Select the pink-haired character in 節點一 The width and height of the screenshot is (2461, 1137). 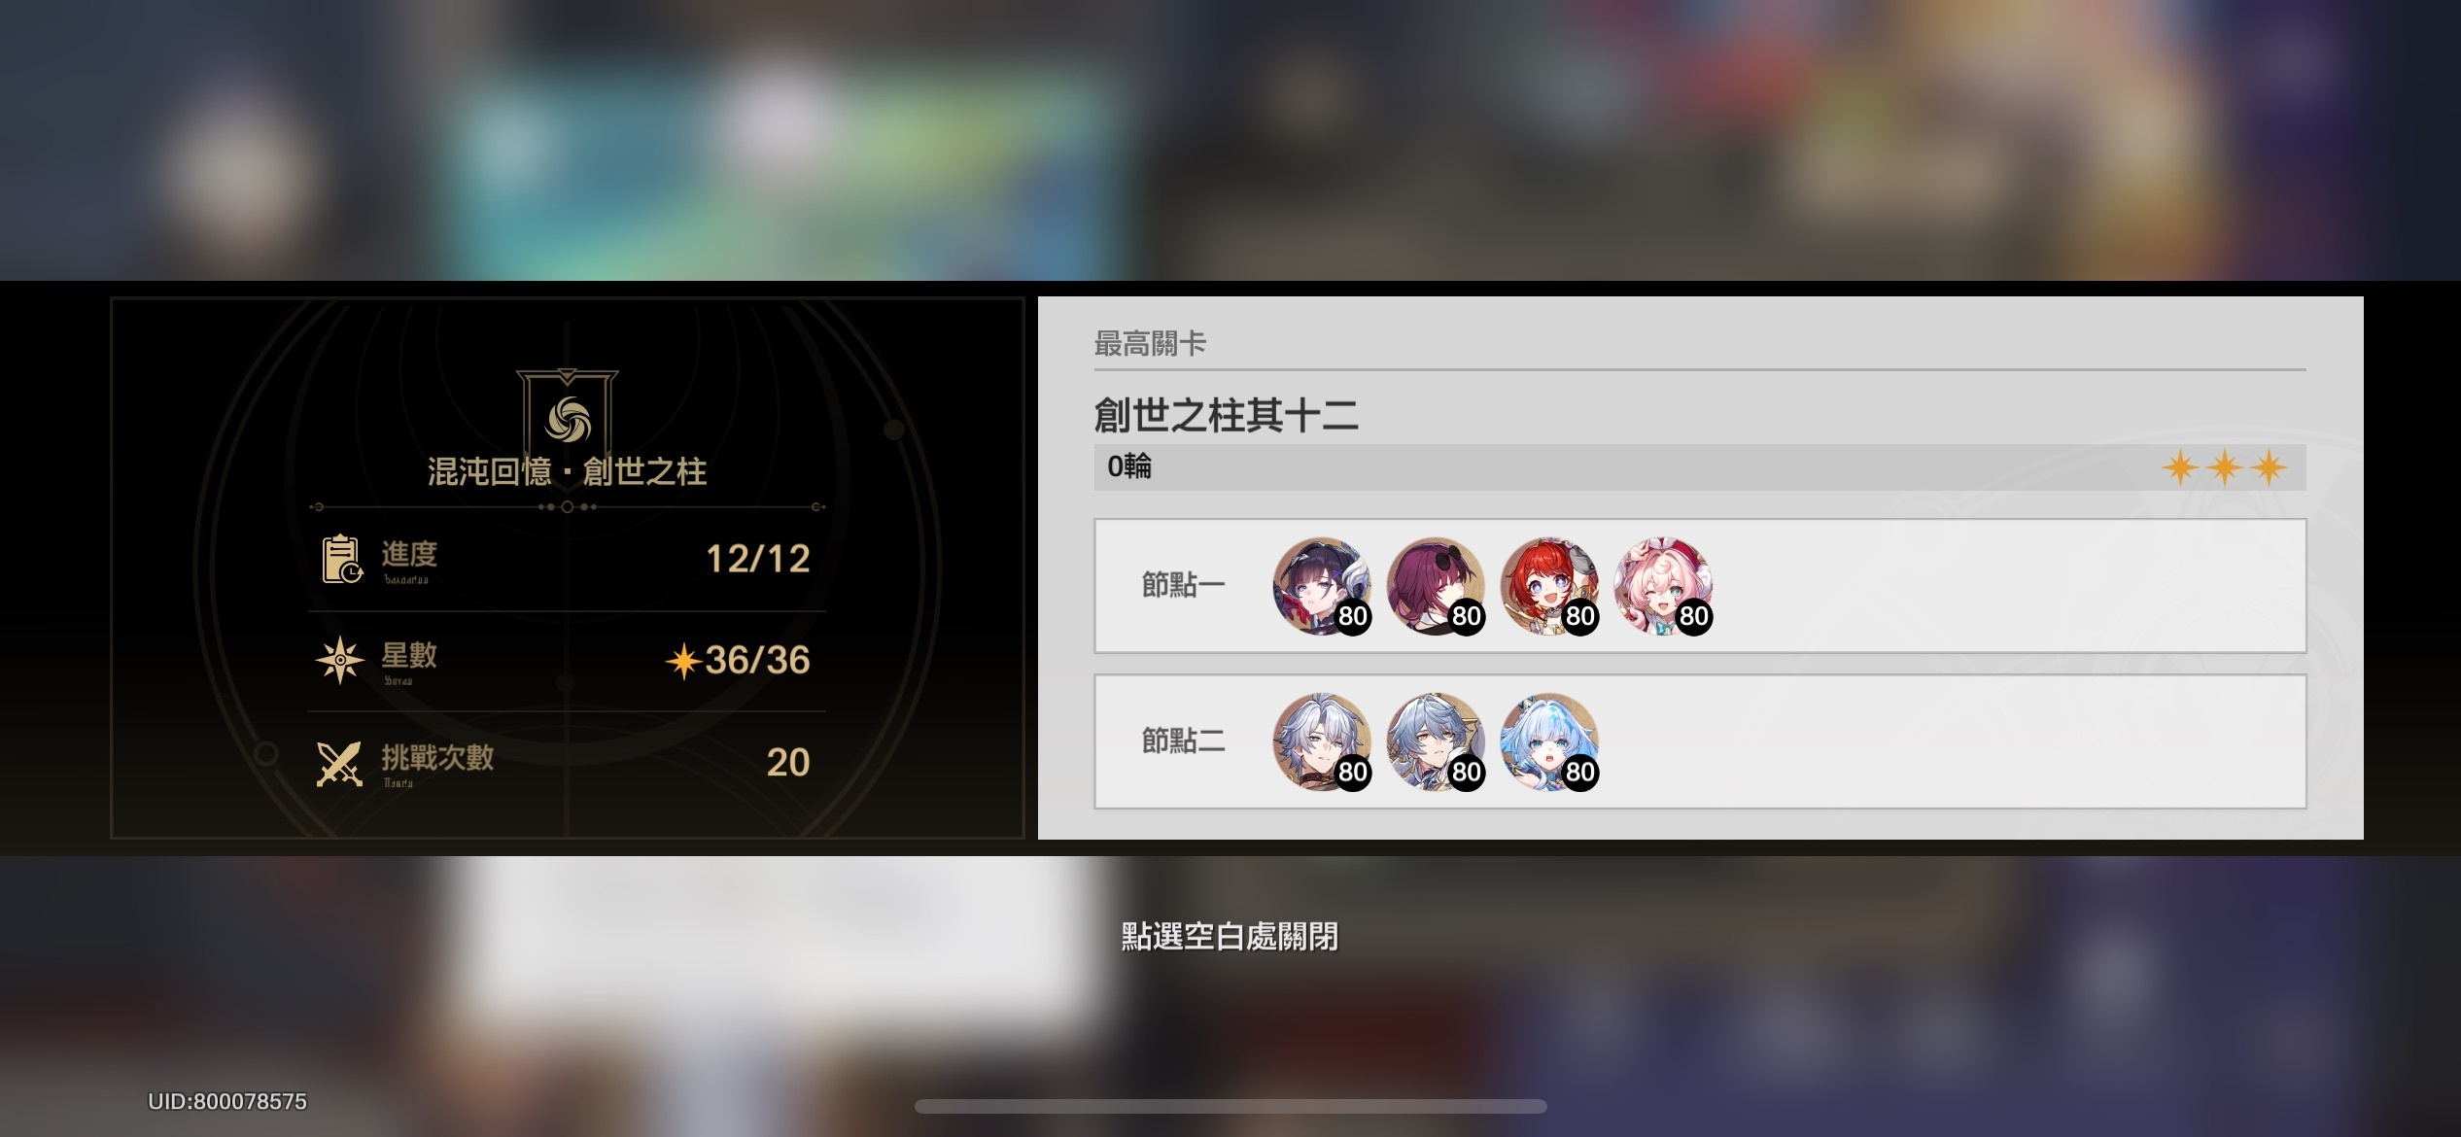pyautogui.click(x=1663, y=586)
